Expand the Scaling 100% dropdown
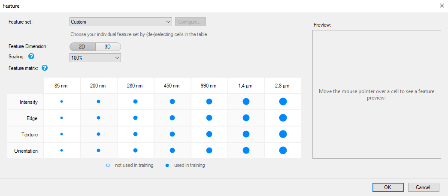This screenshot has width=448, height=196. click(95, 58)
